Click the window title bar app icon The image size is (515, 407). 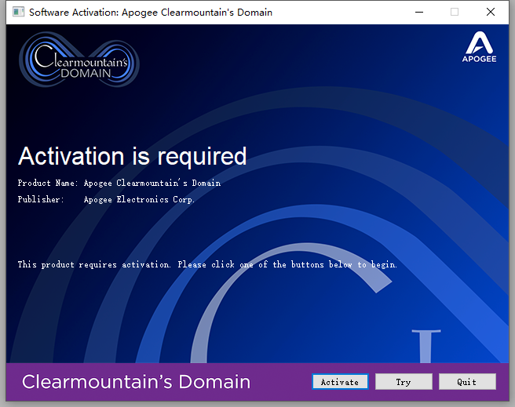[18, 12]
